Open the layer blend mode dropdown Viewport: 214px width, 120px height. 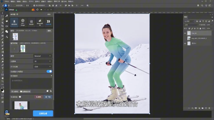(x=191, y=25)
